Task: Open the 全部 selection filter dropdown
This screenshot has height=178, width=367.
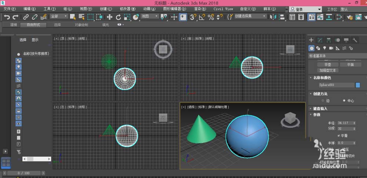Action: (x=59, y=16)
